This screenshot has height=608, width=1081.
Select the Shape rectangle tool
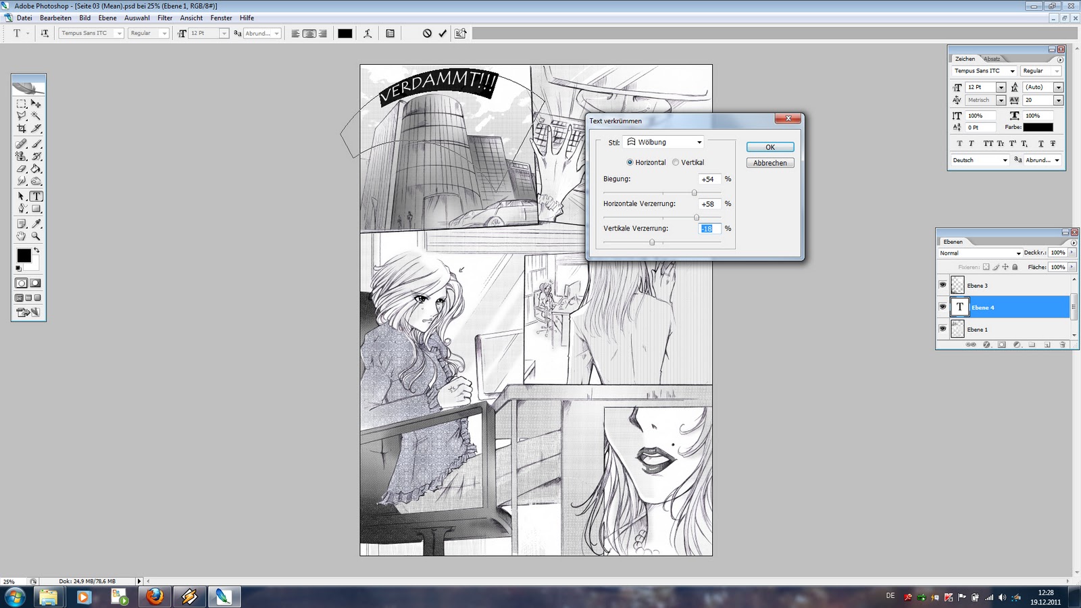(x=36, y=209)
